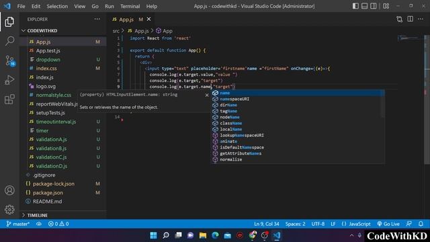Open the Explorer view in activity bar

9,22
